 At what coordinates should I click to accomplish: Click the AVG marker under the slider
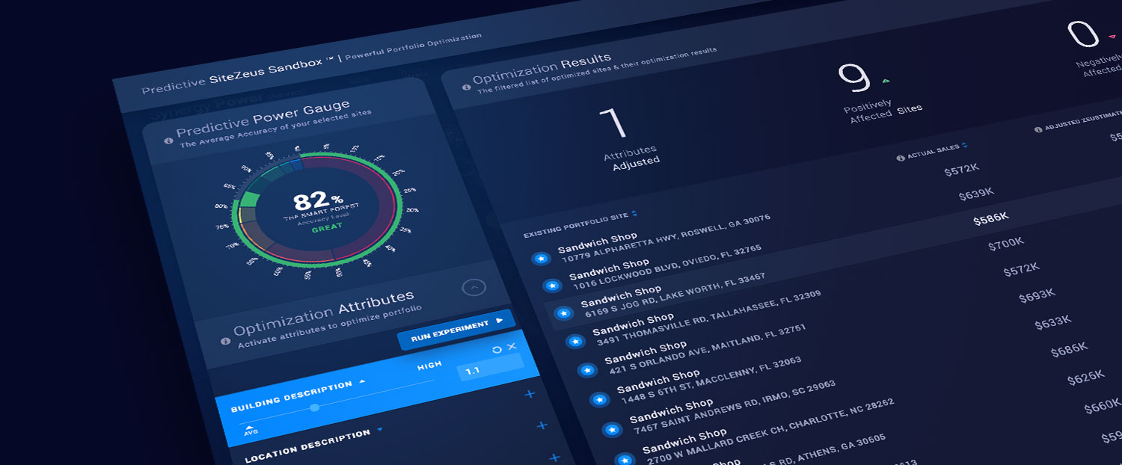pyautogui.click(x=250, y=430)
